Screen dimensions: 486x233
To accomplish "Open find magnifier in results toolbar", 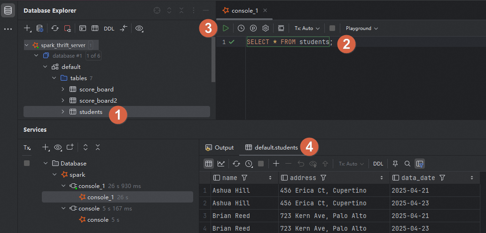I will pyautogui.click(x=408, y=164).
